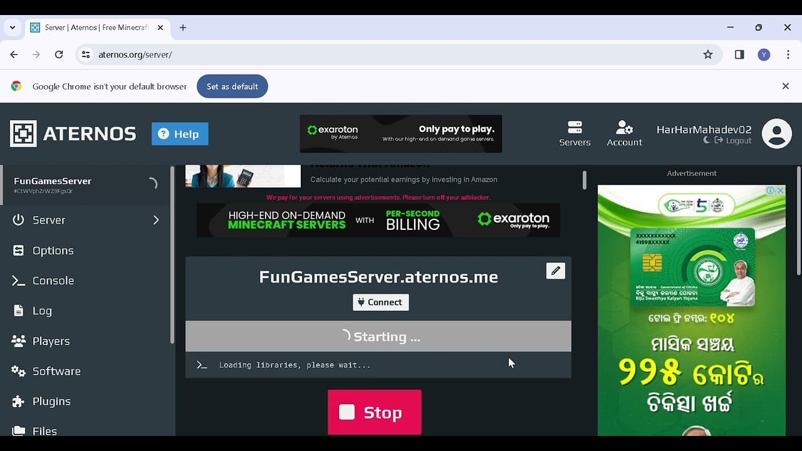
Task: Open tab search dropdown
Action: point(12,28)
